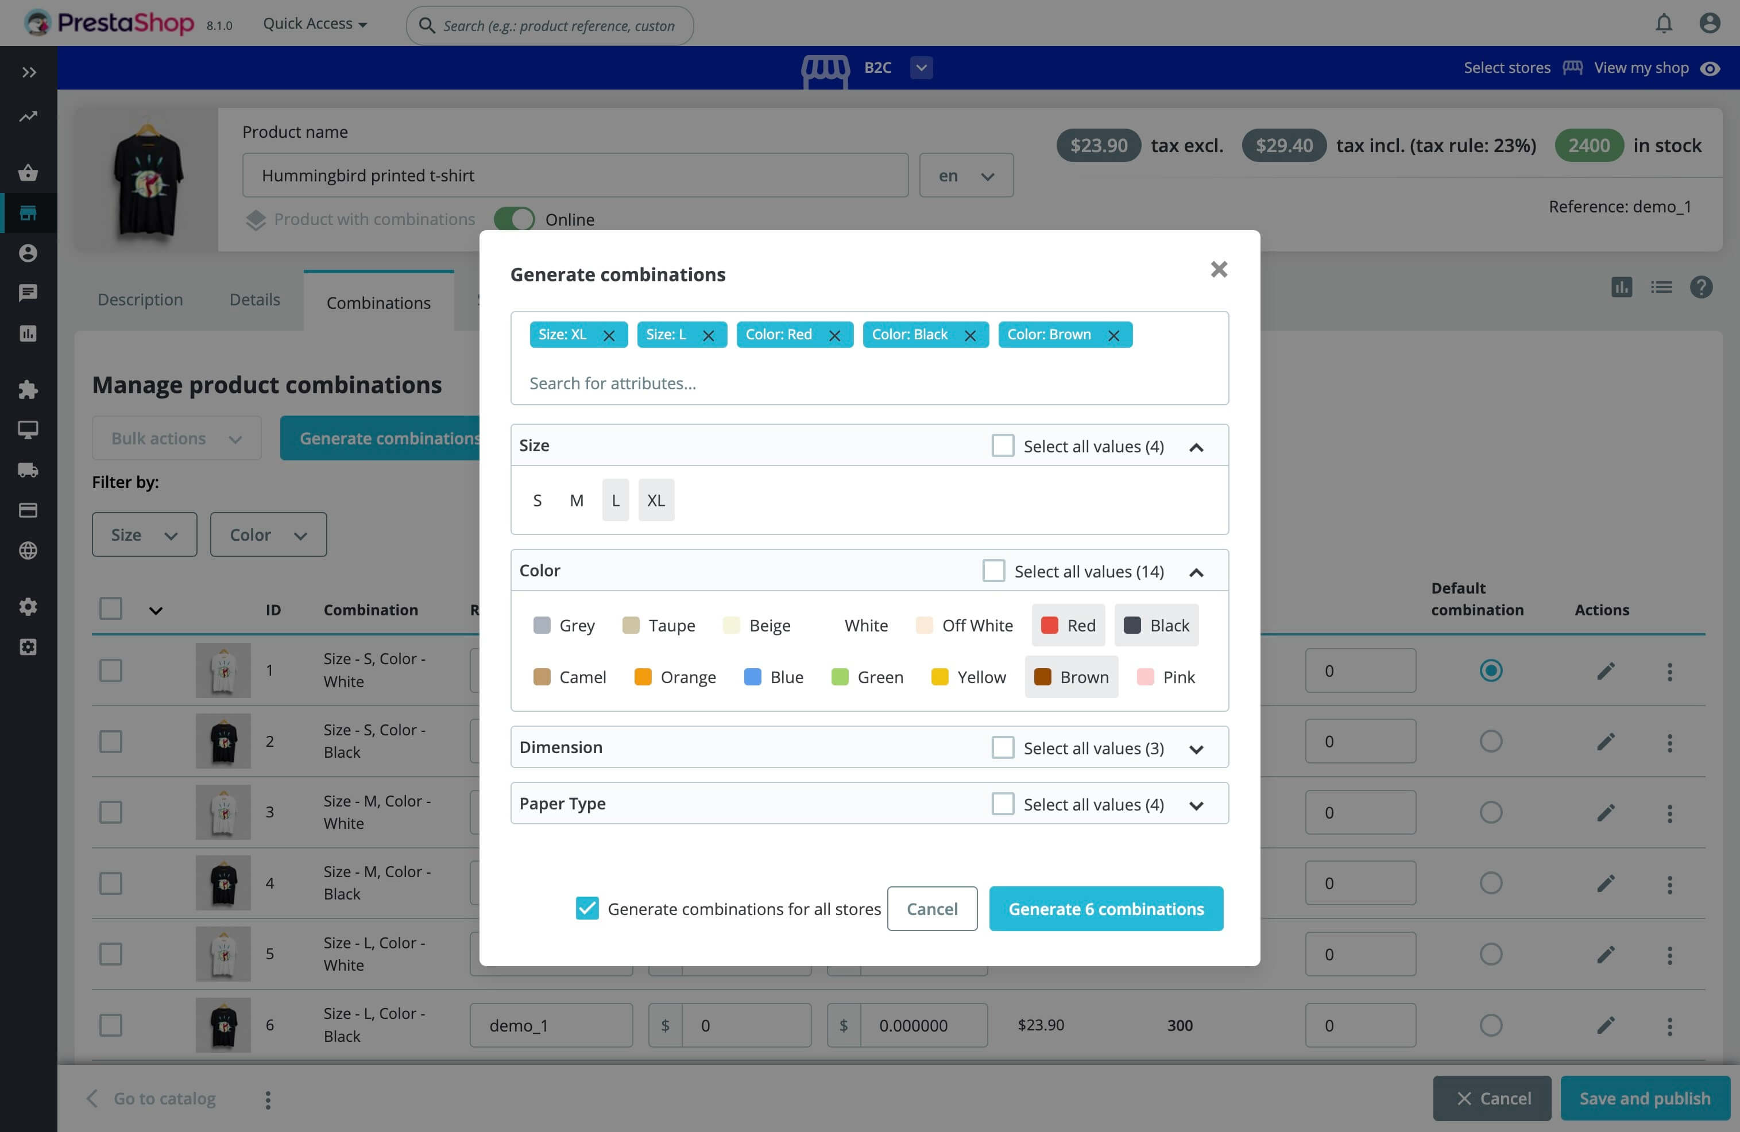Select size M value
1740x1132 pixels.
(x=577, y=501)
